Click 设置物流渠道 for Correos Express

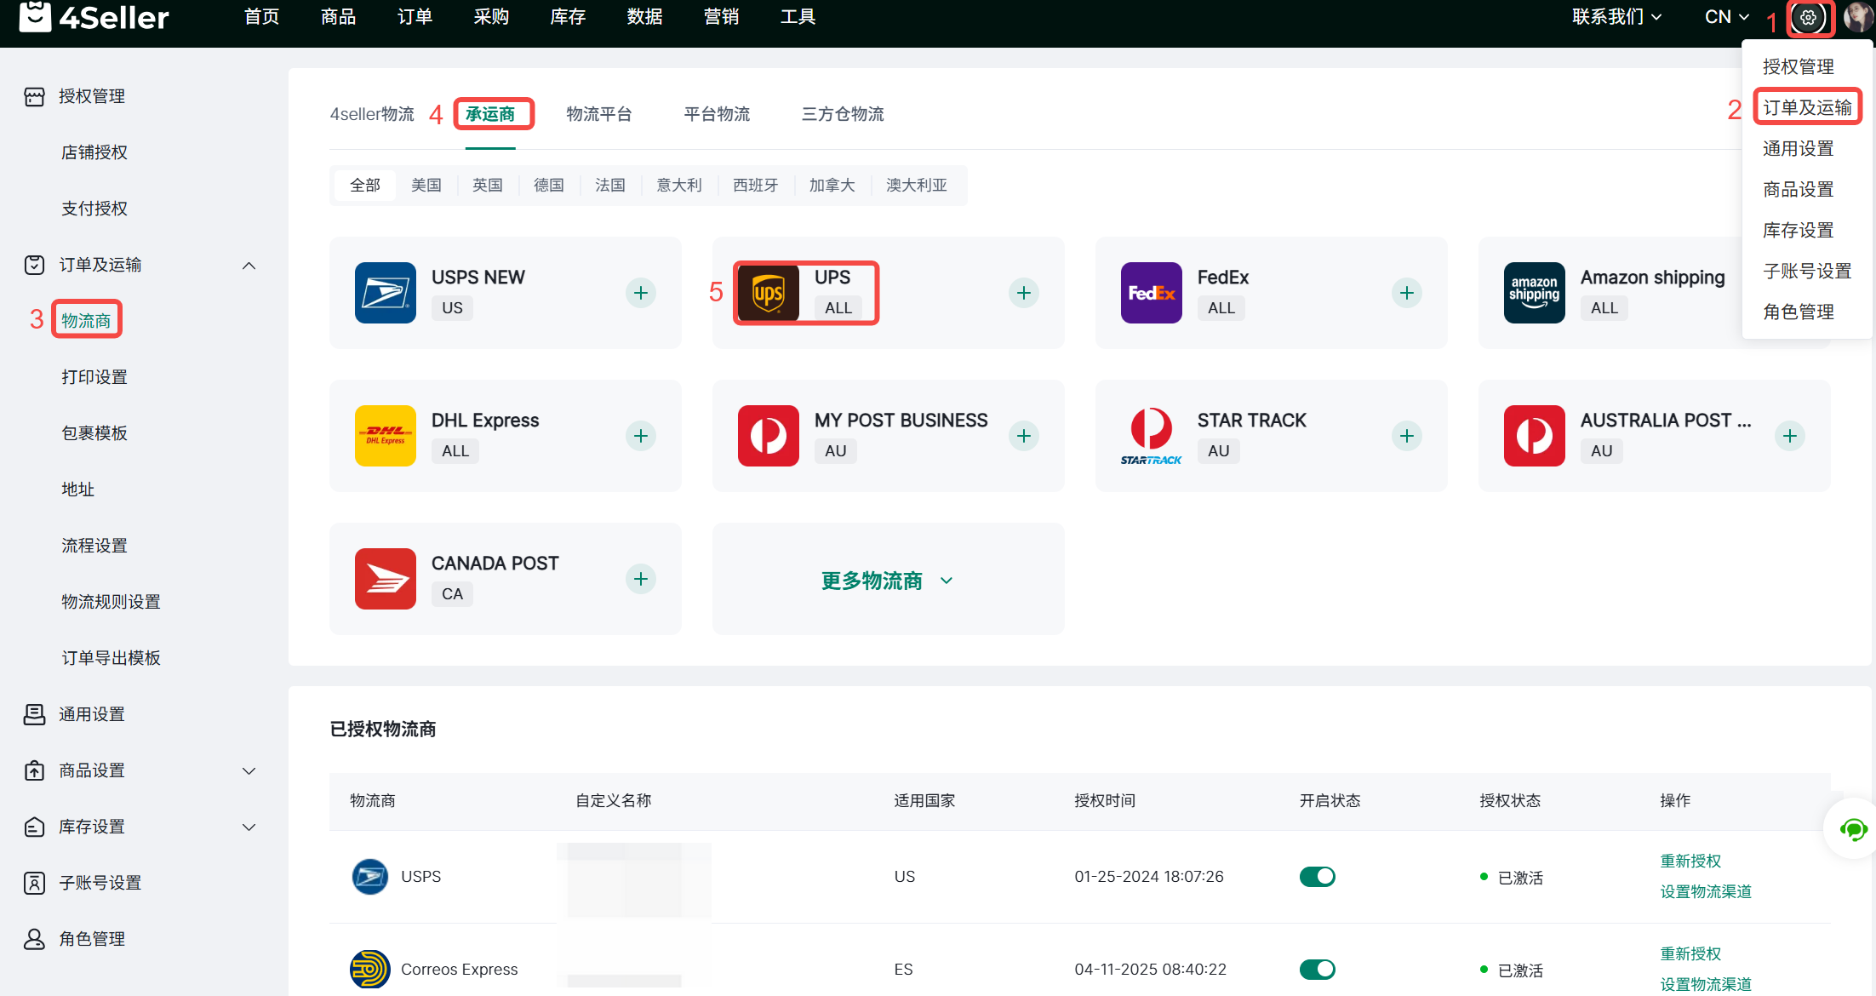point(1706,984)
